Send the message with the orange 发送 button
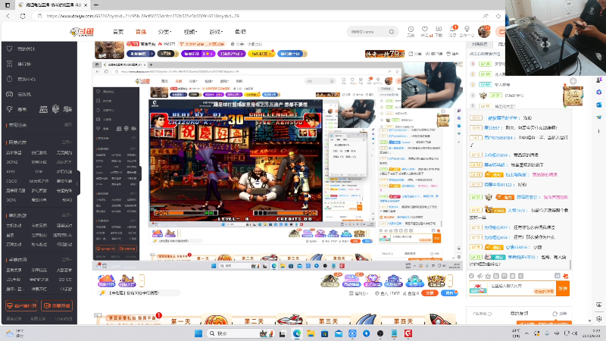Viewport: 606px width, 341px height. 563,288
